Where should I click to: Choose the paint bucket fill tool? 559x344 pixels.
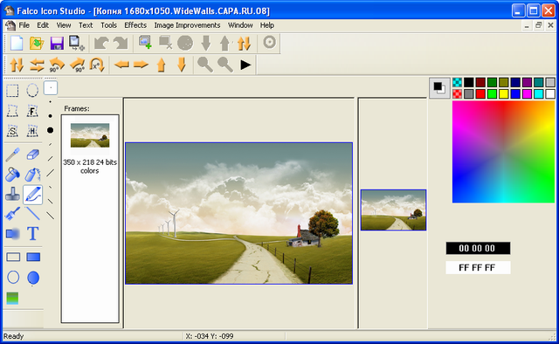[x=12, y=175]
